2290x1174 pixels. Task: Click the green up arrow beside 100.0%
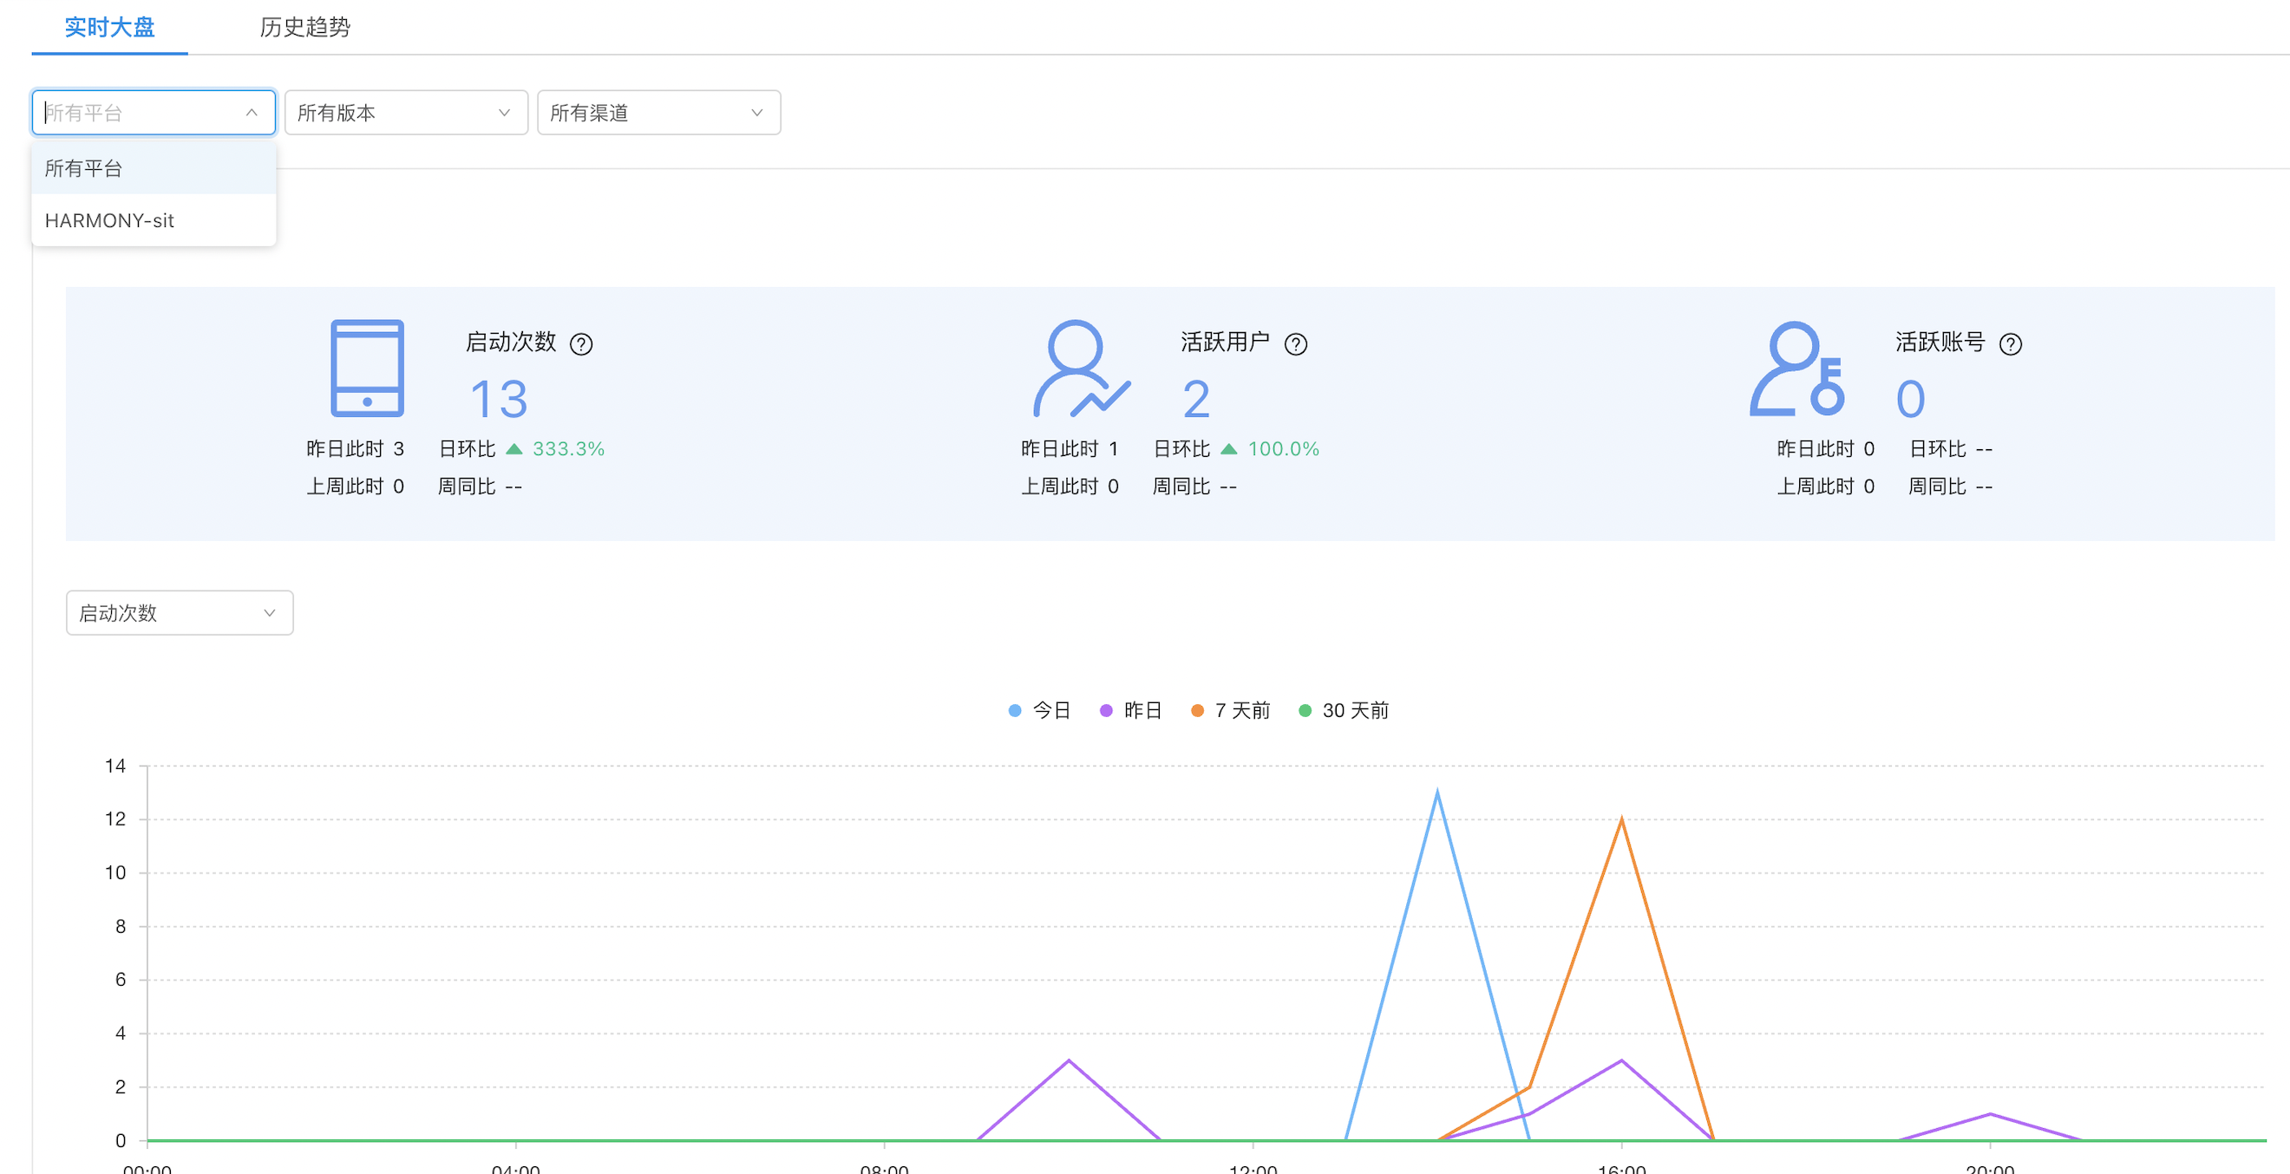[1228, 449]
